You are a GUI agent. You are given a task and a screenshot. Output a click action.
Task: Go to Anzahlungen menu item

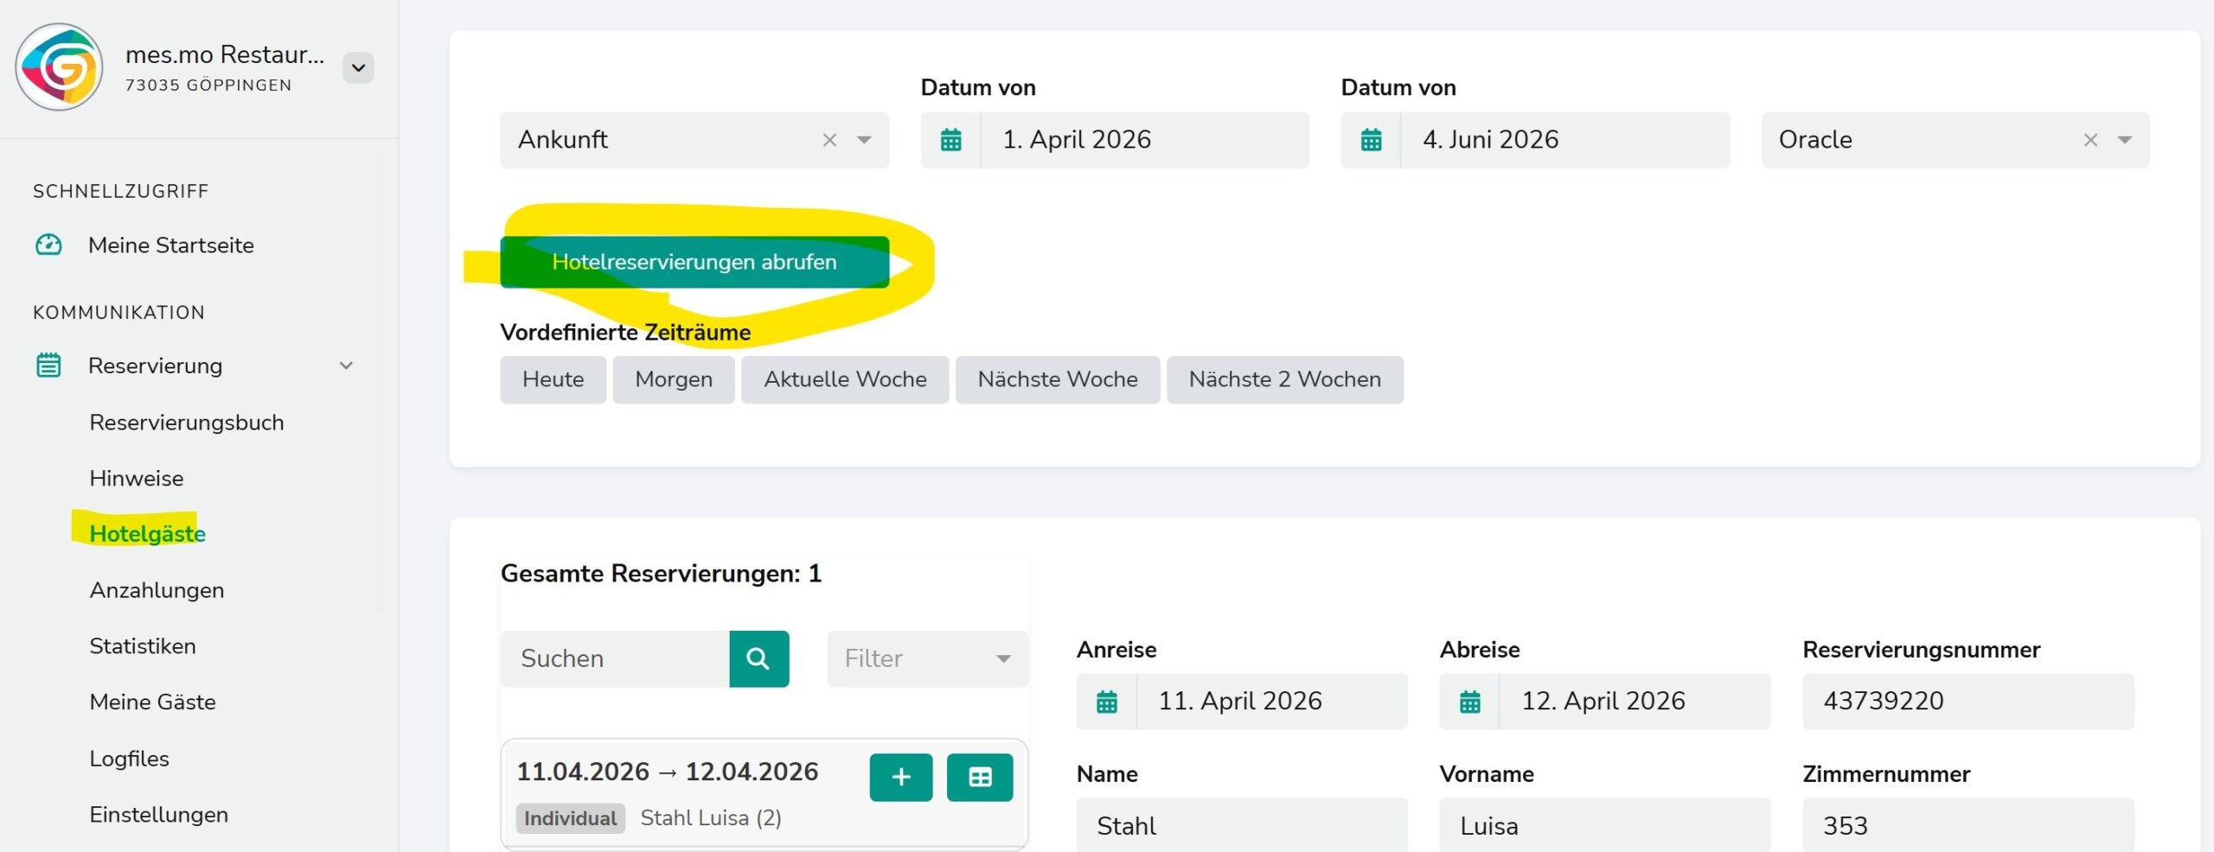pyautogui.click(x=157, y=590)
